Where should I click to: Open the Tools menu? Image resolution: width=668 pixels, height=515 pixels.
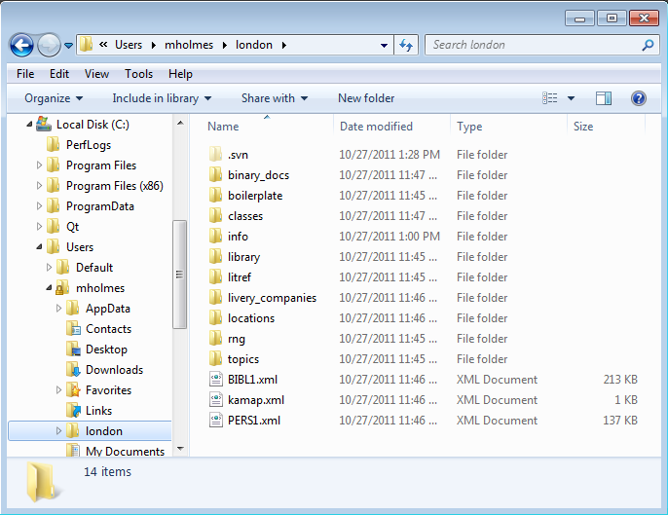click(138, 74)
